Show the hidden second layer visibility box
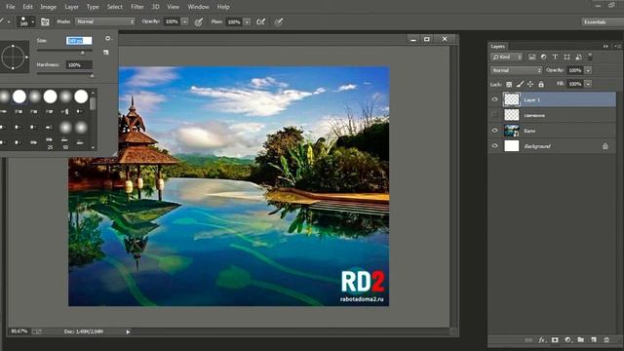This screenshot has width=624, height=351. click(494, 115)
